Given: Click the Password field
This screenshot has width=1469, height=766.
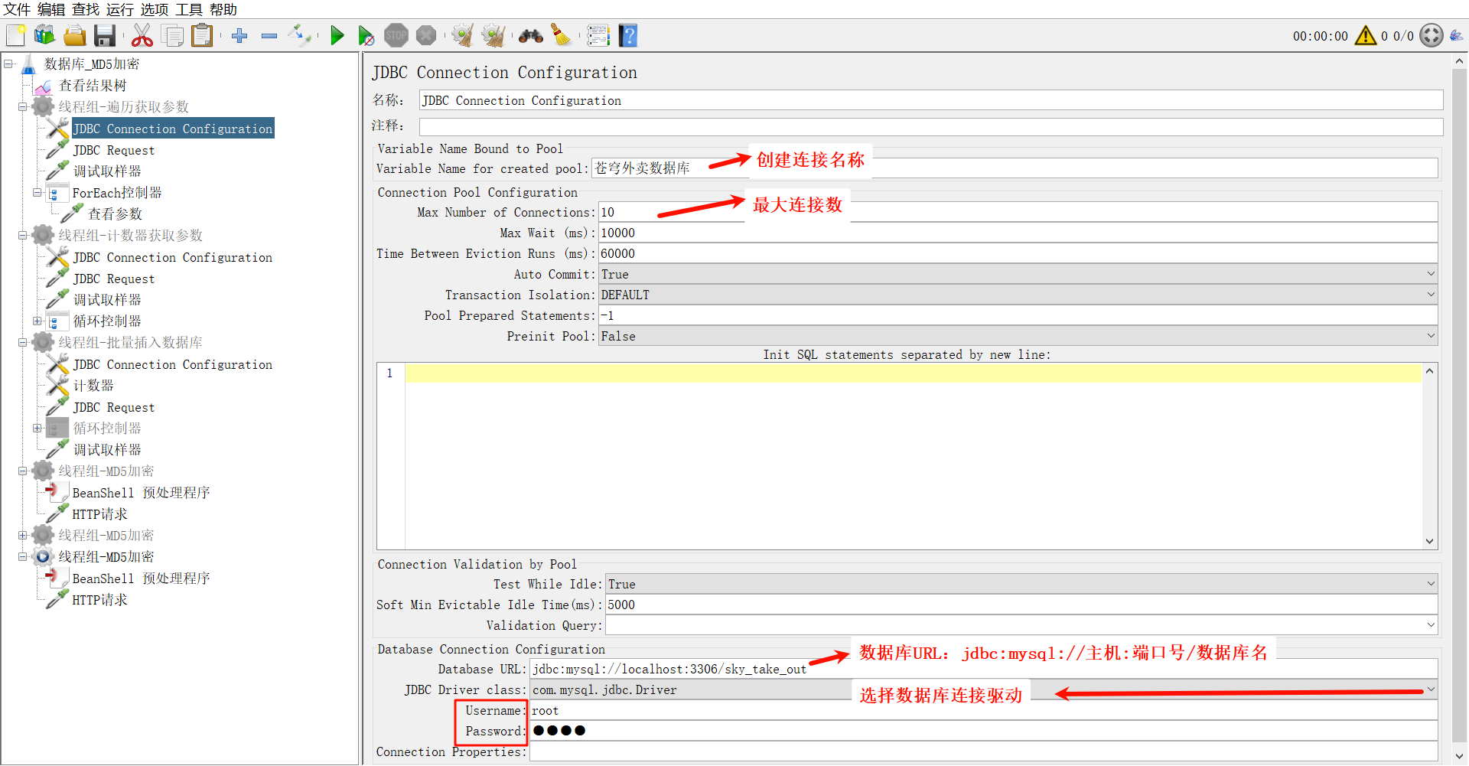Looking at the screenshot, I should click(983, 731).
